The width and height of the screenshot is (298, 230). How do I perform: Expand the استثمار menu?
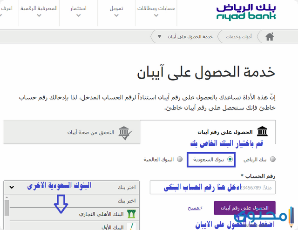pyautogui.click(x=79, y=11)
